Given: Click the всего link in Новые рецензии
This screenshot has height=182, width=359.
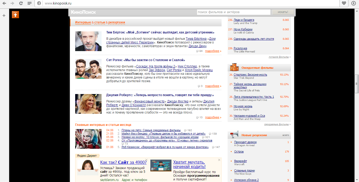Looking at the screenshot, I should (x=286, y=135).
